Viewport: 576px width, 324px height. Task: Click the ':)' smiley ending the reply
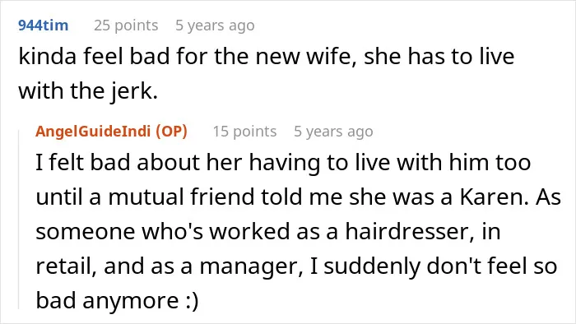click(190, 301)
